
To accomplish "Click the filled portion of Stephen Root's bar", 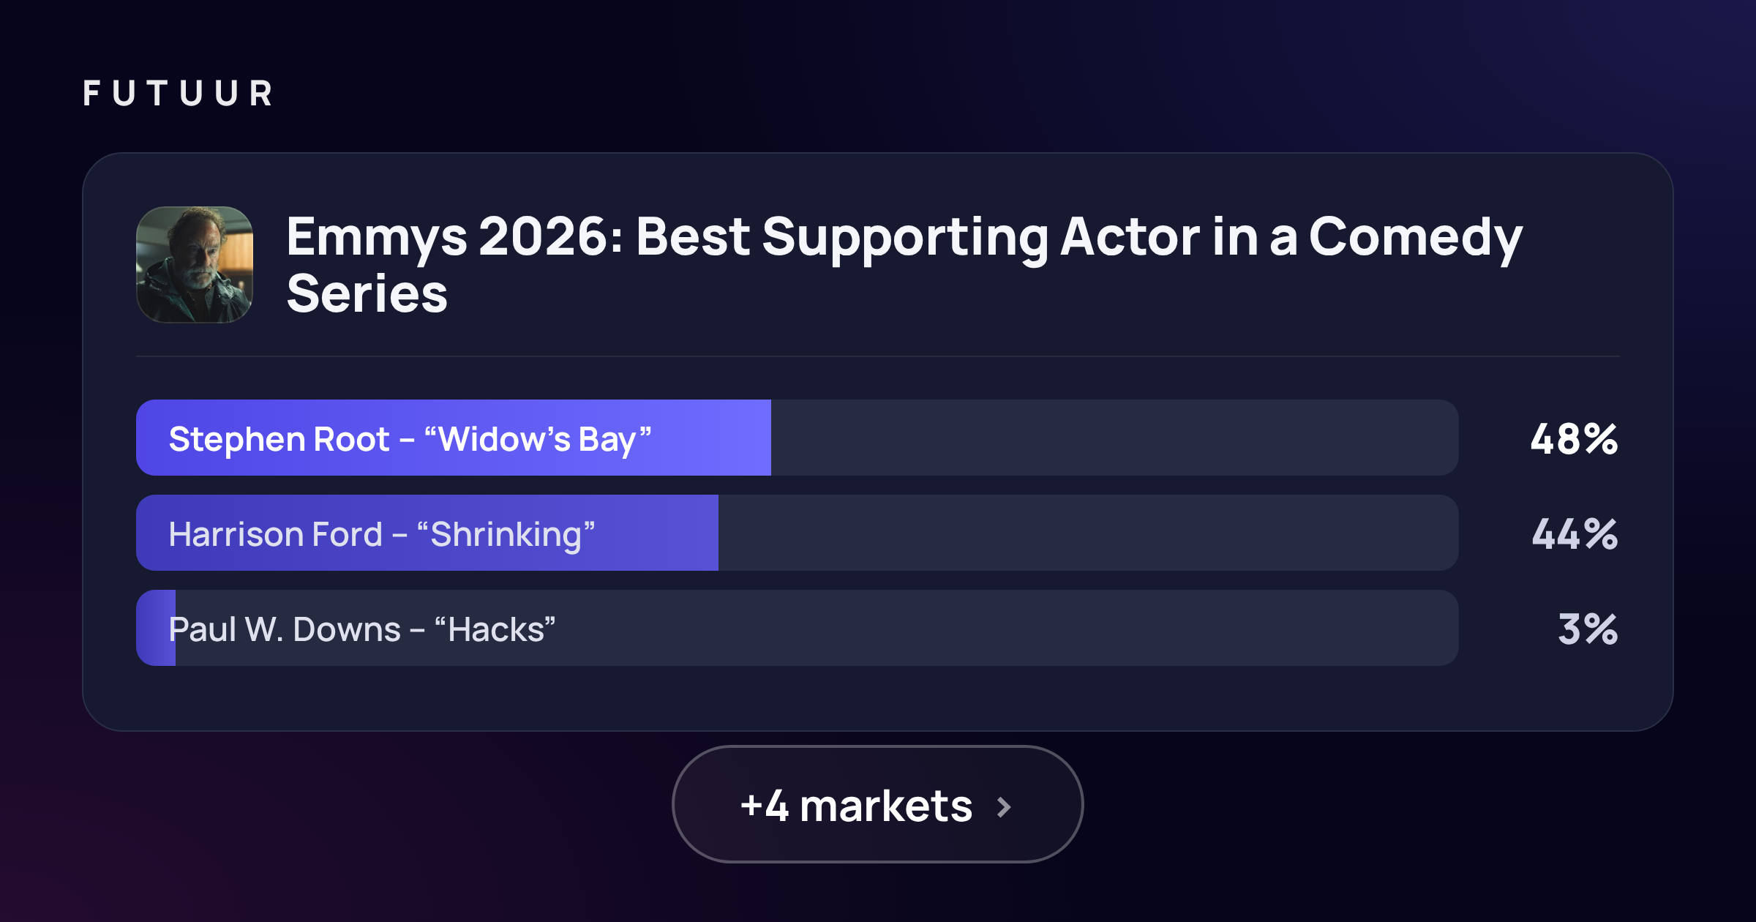I will 454,438.
